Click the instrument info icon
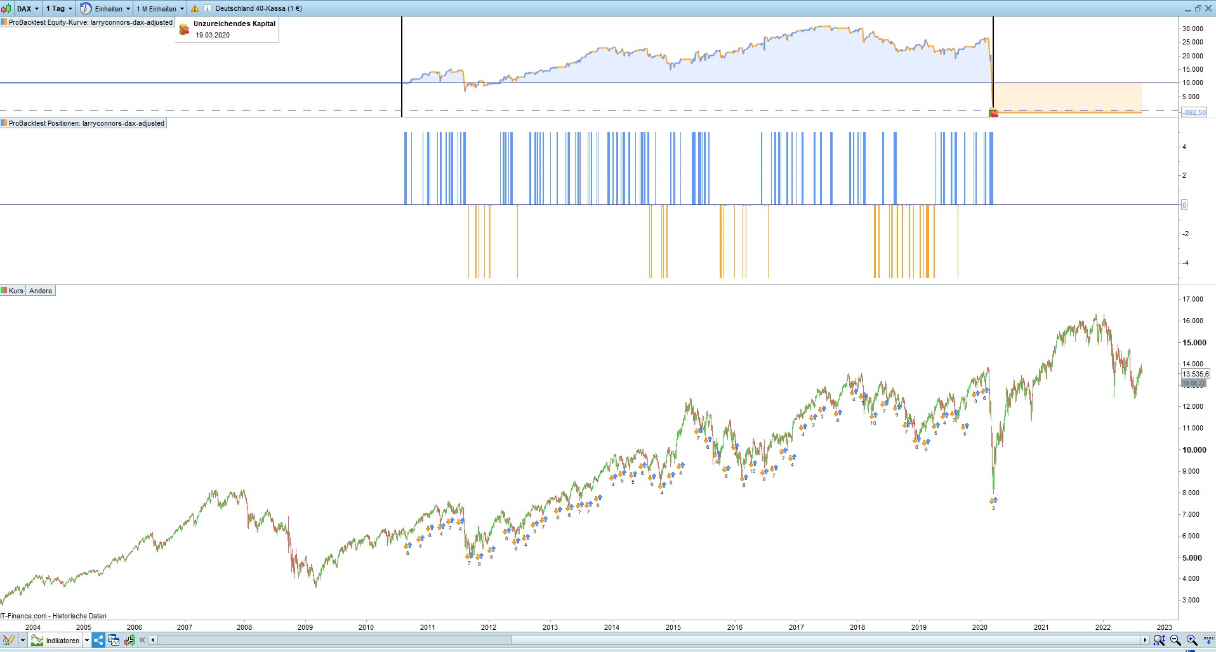The image size is (1216, 652). pyautogui.click(x=208, y=8)
